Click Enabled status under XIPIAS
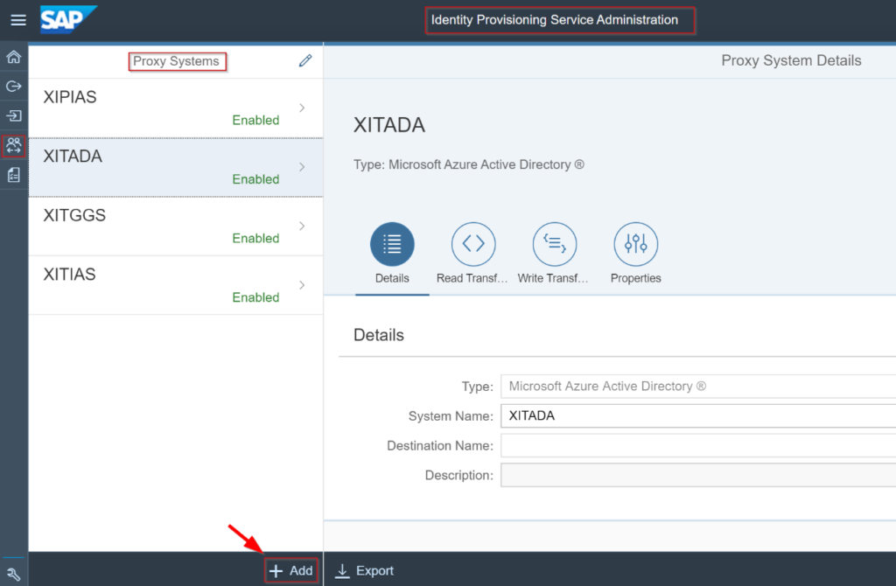The height and width of the screenshot is (586, 896). click(255, 120)
